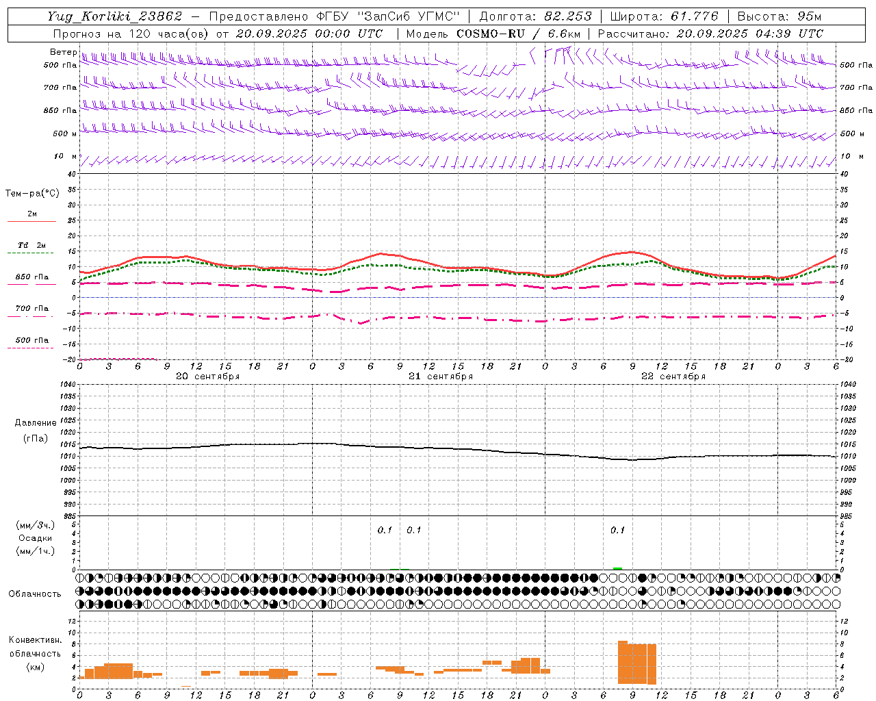Click the 'Тем-ра(°C)' panel label
Image resolution: width=876 pixels, height=701 pixels.
coord(32,194)
